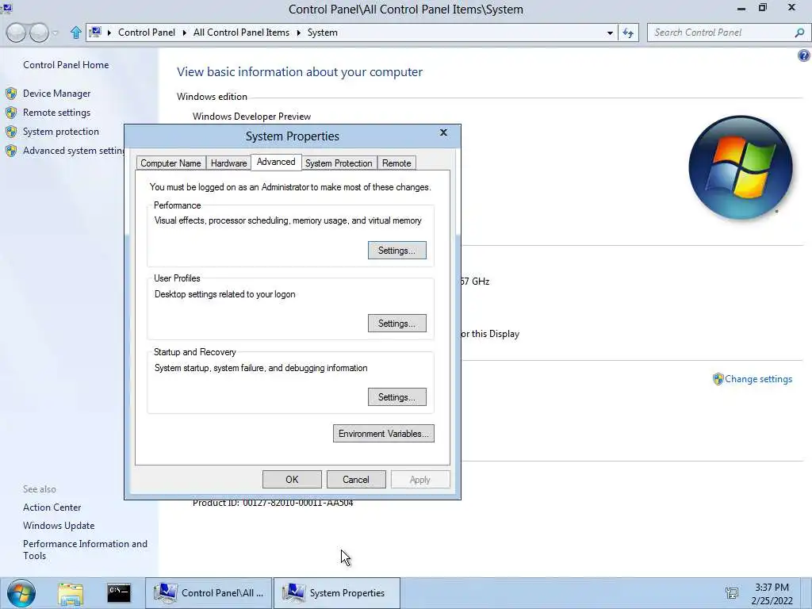The height and width of the screenshot is (609, 812).
Task: Switch to the System Protection tab
Action: pyautogui.click(x=339, y=163)
